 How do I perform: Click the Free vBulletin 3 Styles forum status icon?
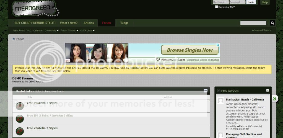pyautogui.click(x=20, y=131)
